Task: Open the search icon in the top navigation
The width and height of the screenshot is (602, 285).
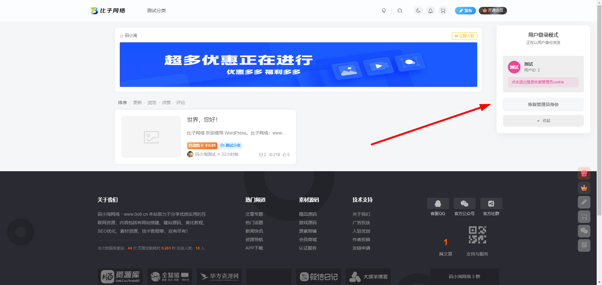Action: 400,10
